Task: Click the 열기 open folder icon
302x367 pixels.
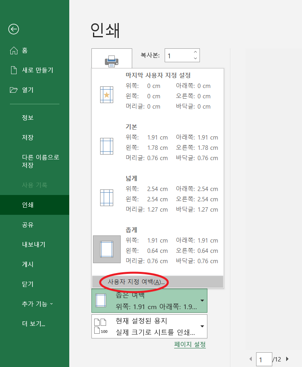Action: coord(14,90)
